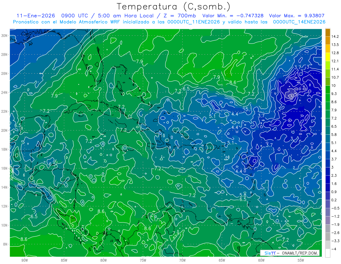The width and height of the screenshot is (341, 264).
Task: Click the '55W' longitude axis label
Action: pyautogui.click(x=301, y=260)
